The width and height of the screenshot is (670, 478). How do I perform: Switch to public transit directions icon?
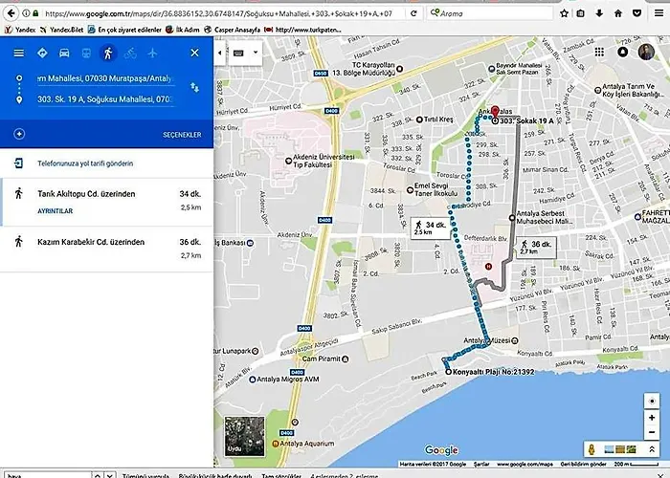pyautogui.click(x=86, y=53)
